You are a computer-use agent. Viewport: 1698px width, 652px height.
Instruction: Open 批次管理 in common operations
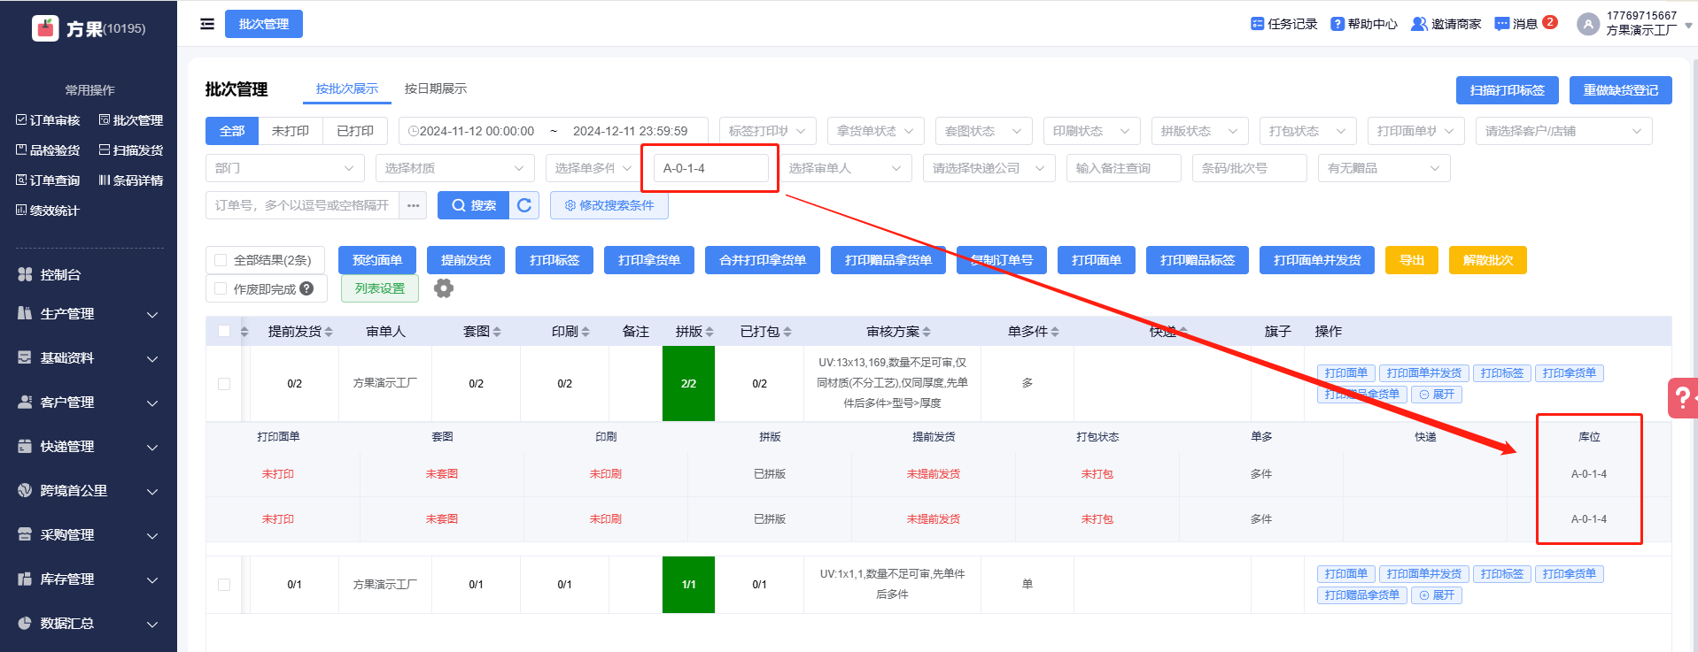coord(131,120)
